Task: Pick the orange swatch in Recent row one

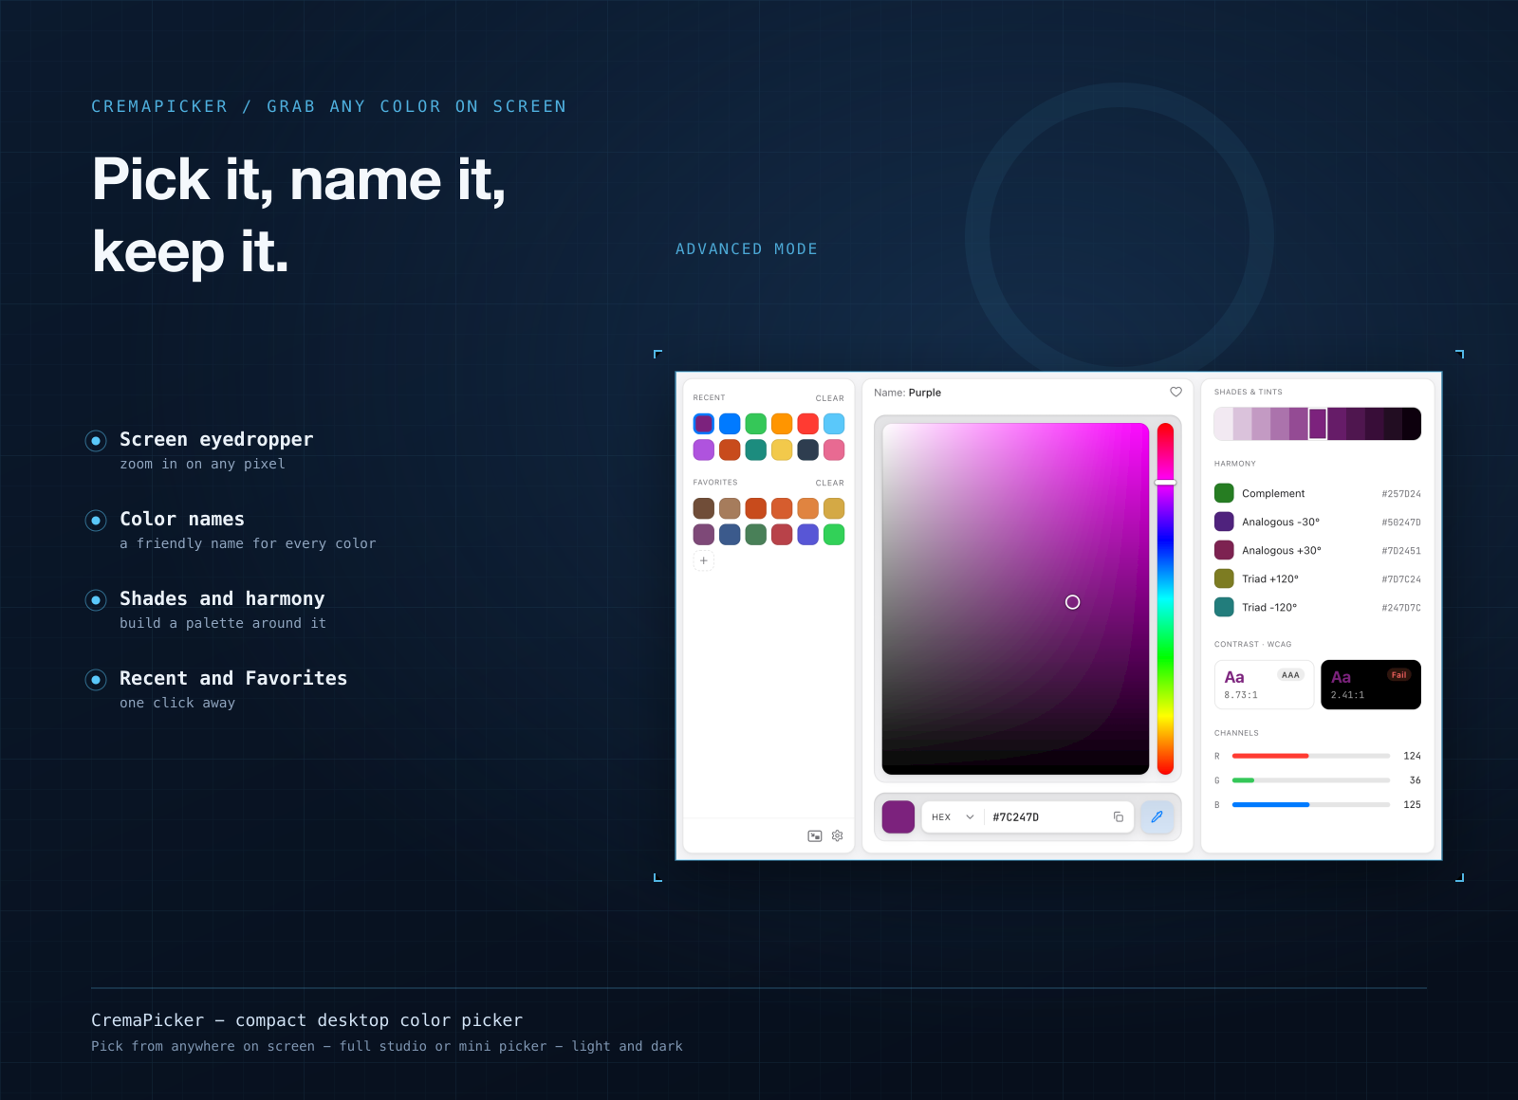Action: [x=782, y=423]
